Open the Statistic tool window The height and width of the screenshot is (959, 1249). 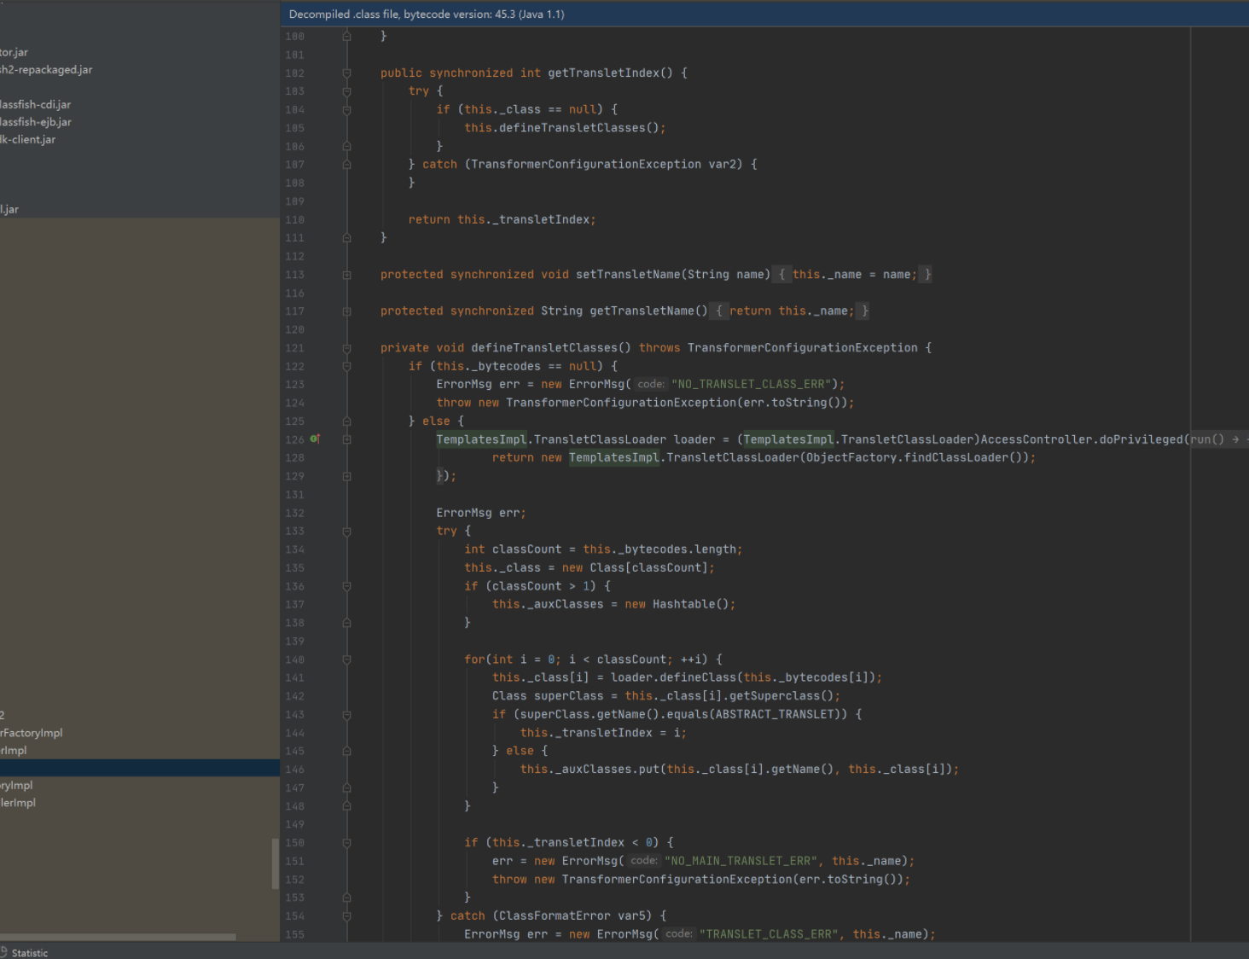(24, 953)
